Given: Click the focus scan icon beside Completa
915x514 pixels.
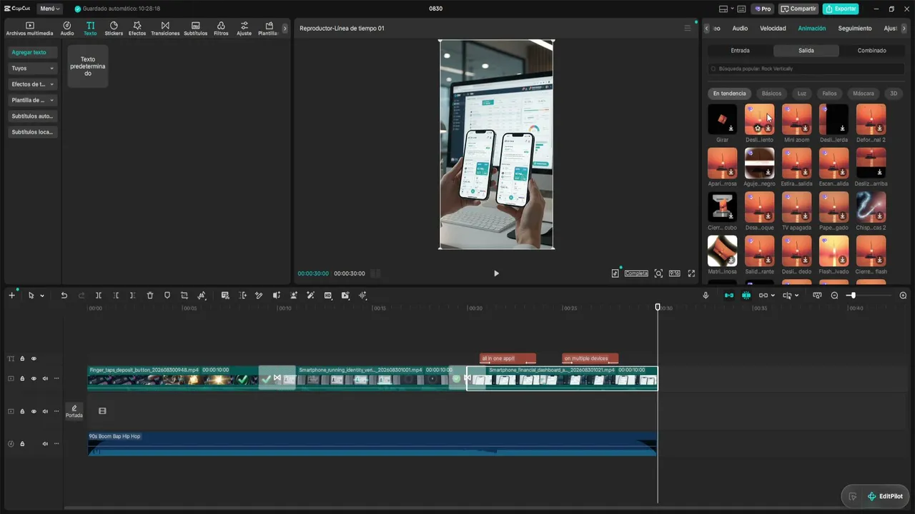Looking at the screenshot, I should point(658,273).
